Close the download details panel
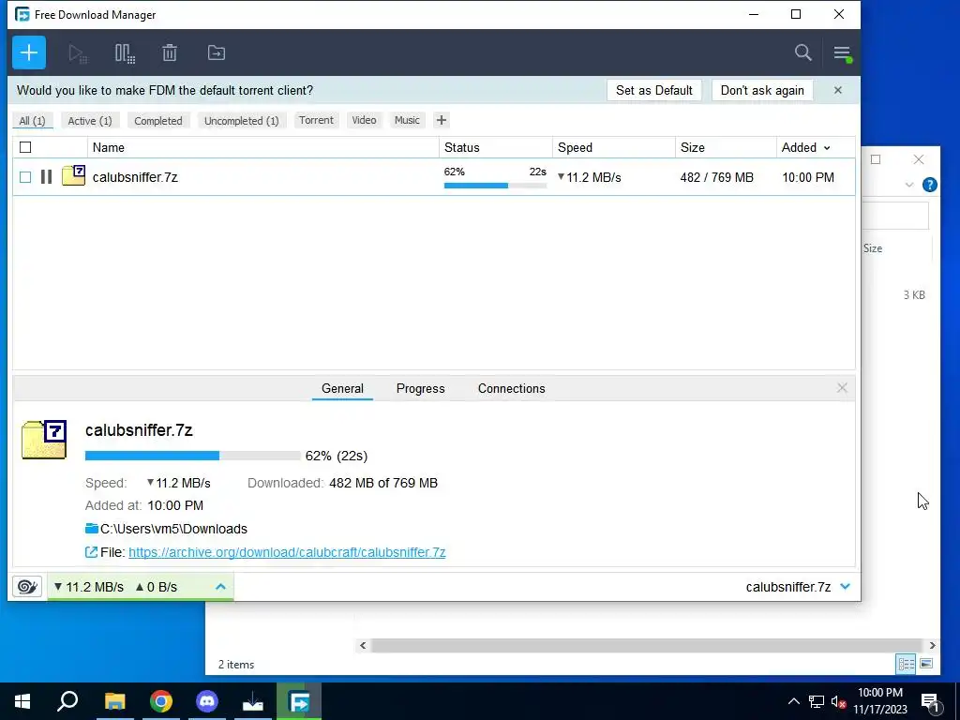The image size is (960, 720). coord(843,387)
